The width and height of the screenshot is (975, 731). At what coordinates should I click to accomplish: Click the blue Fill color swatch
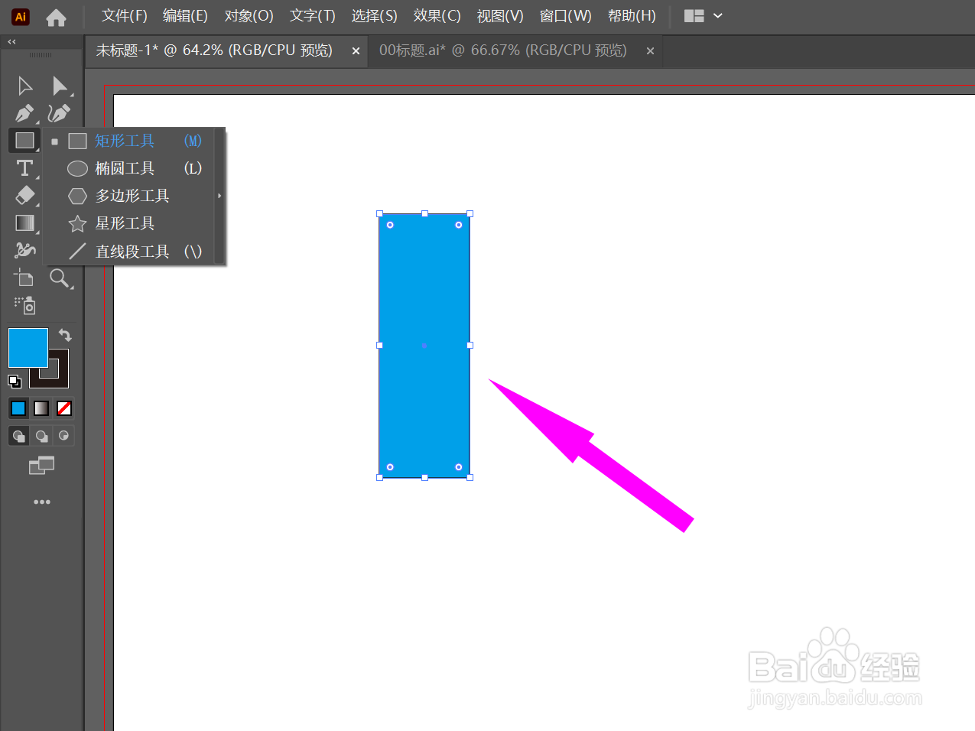[28, 348]
